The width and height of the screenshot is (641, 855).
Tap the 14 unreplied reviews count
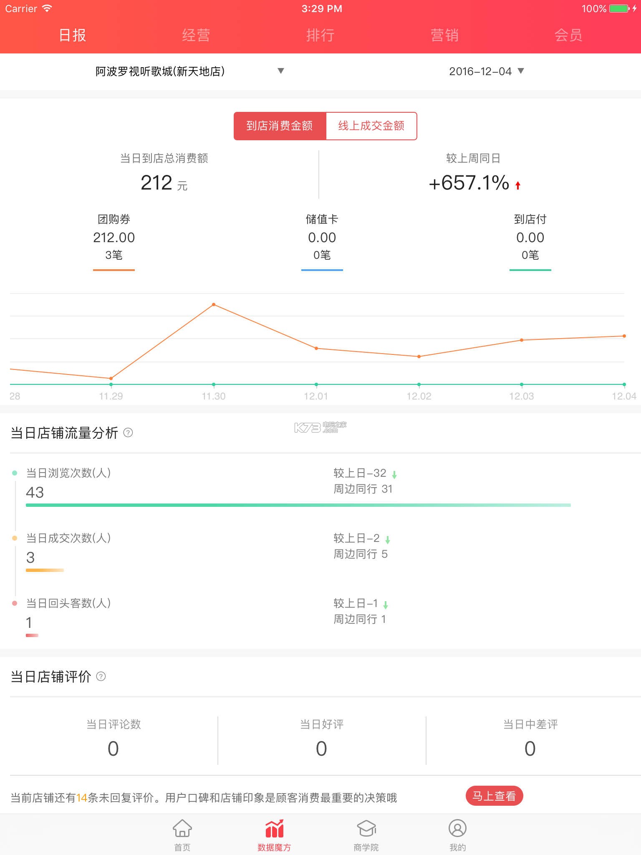[82, 798]
